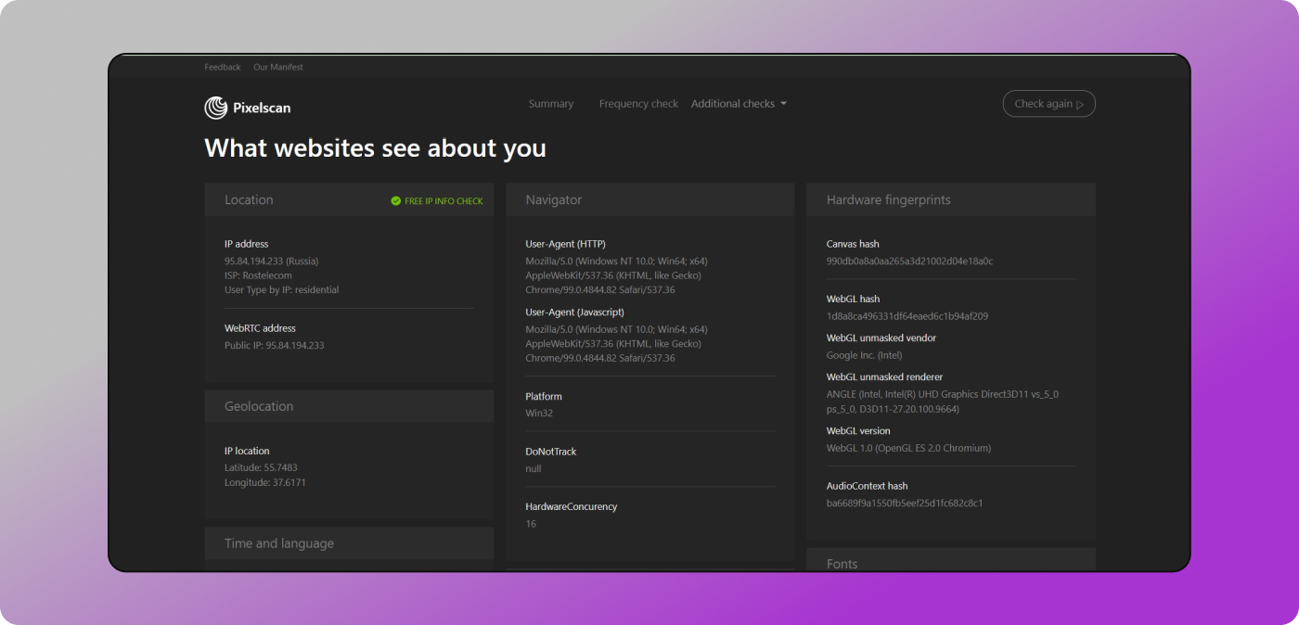The height and width of the screenshot is (625, 1299).
Task: Click the green checkmark icon beside FREE IP INFO CHECK
Action: [x=396, y=200]
